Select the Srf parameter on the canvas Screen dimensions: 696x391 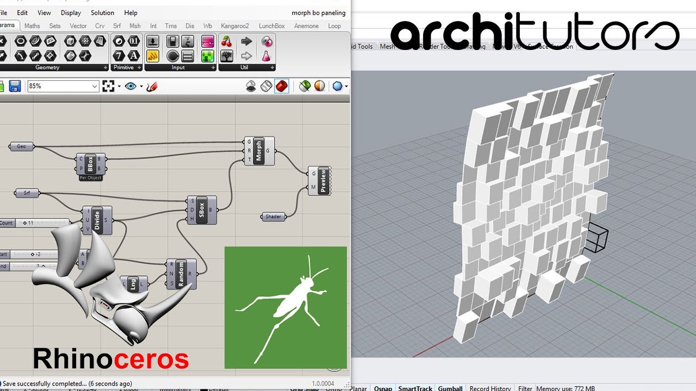click(x=27, y=193)
